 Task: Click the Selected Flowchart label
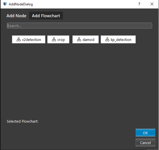pyautogui.click(x=22, y=121)
